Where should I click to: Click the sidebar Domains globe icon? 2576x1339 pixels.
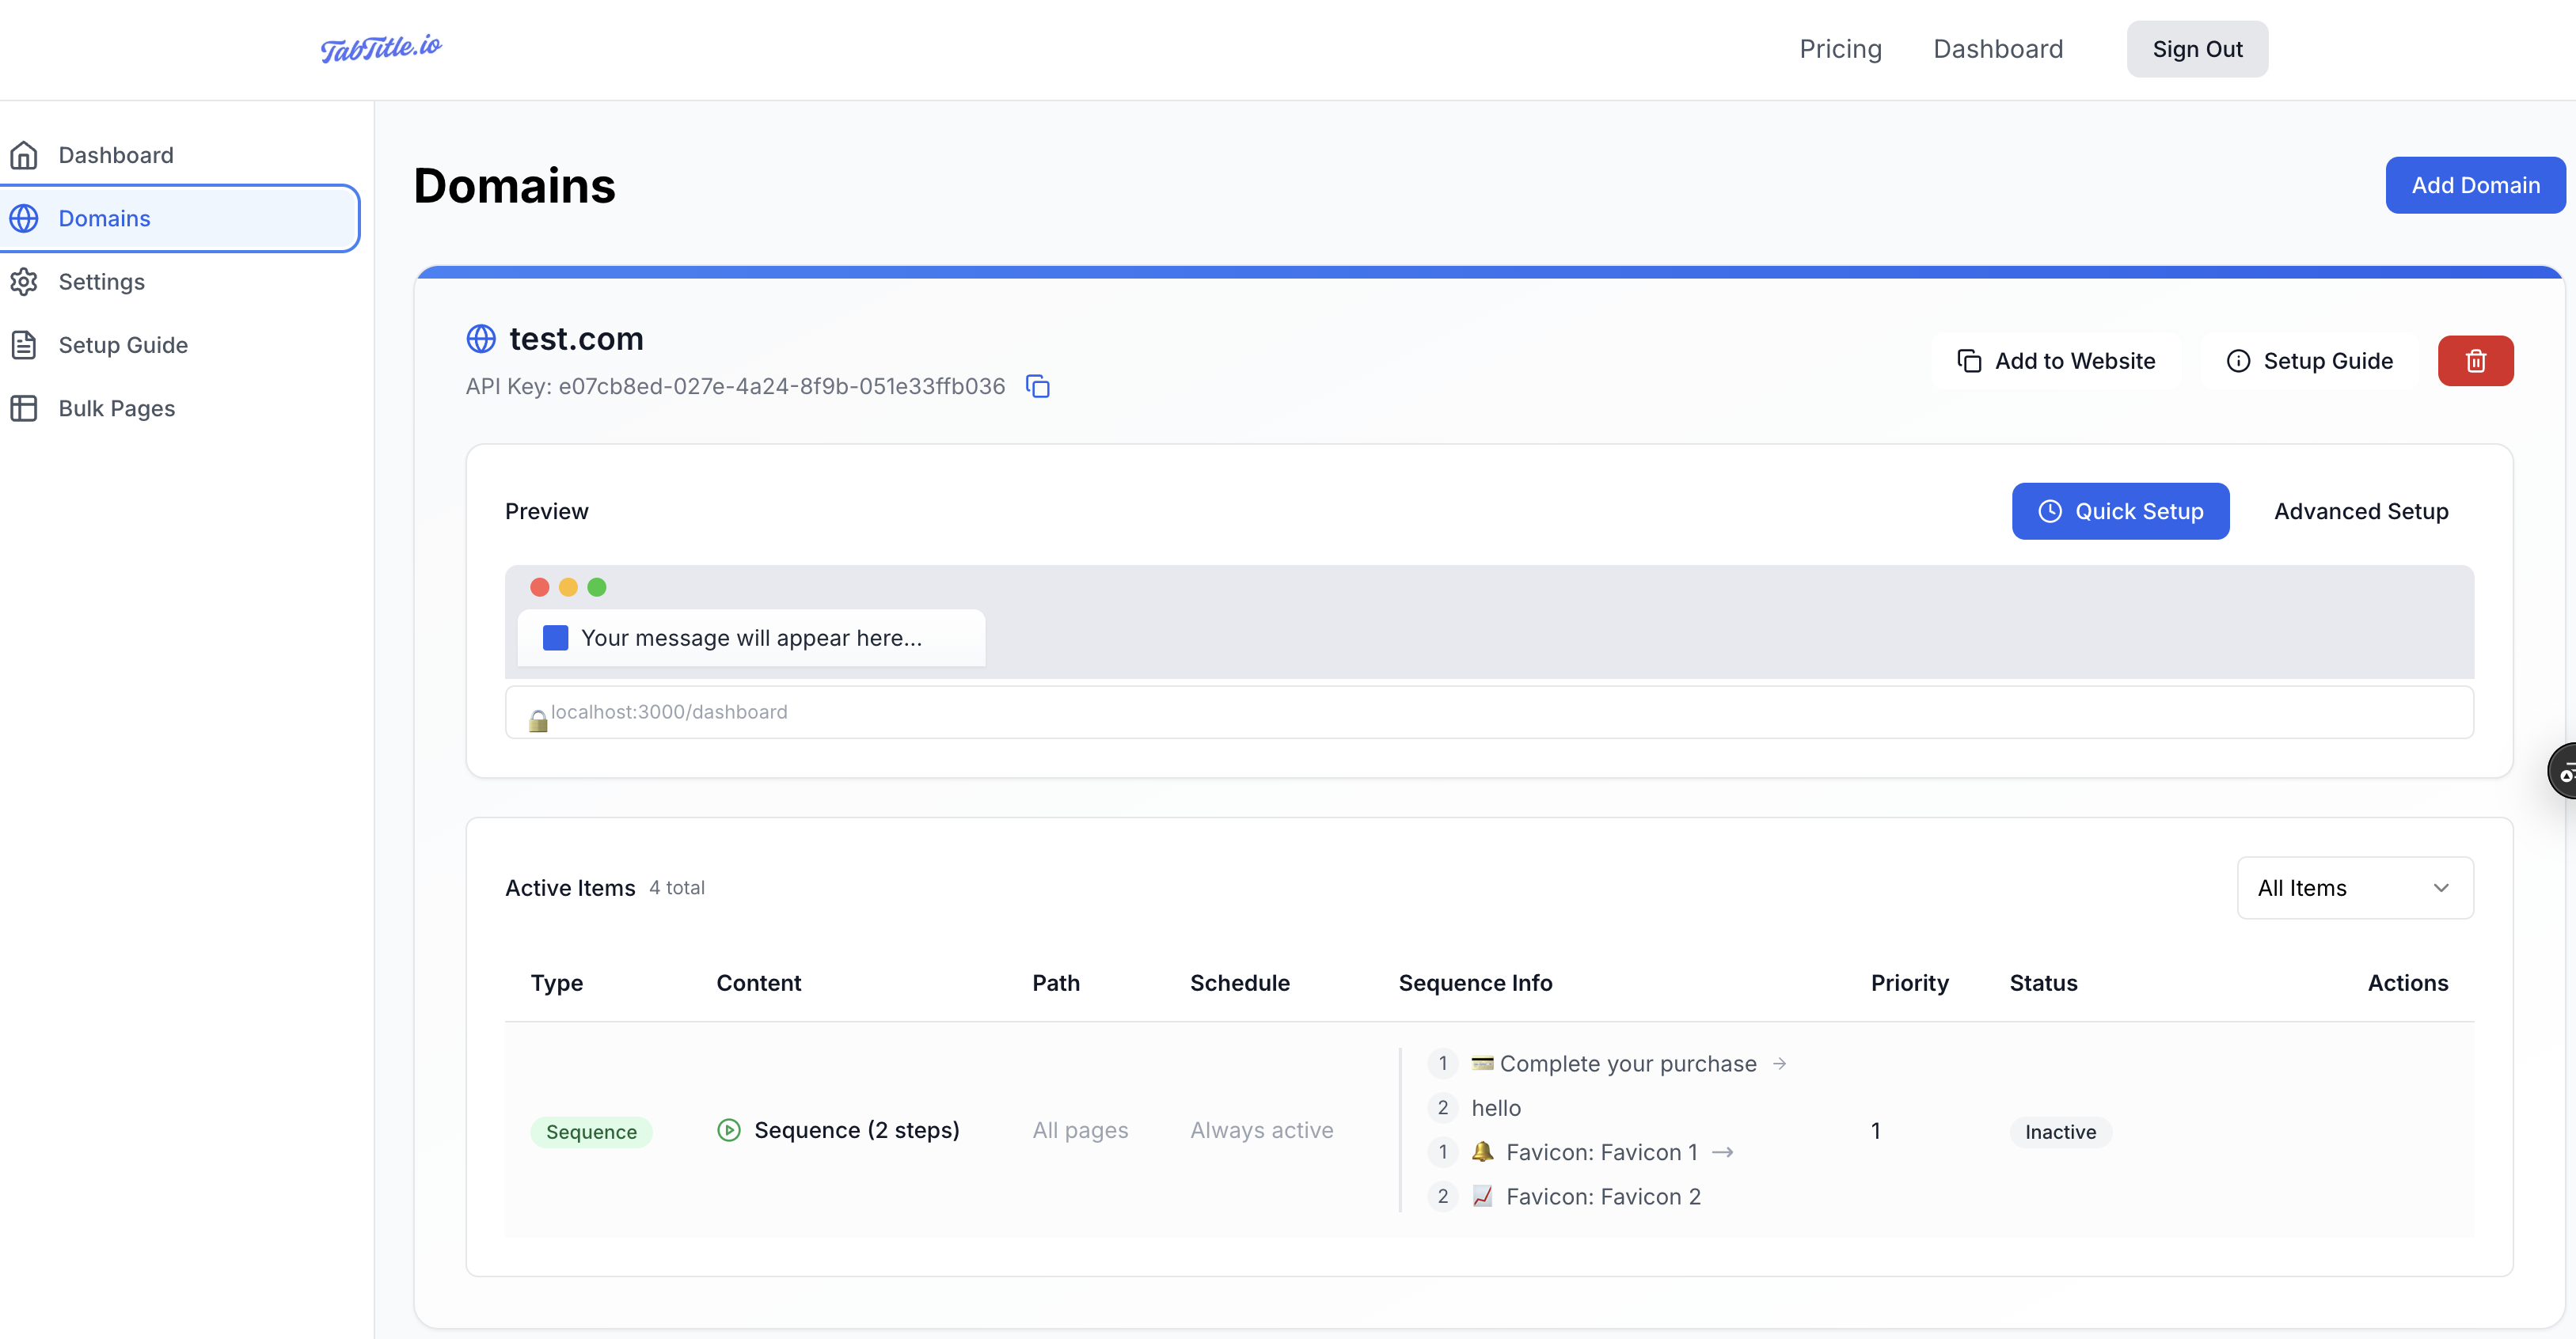coord(24,218)
